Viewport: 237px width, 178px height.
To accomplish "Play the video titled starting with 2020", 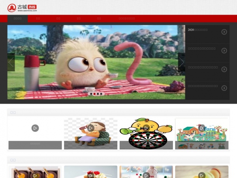I will 224,32.
